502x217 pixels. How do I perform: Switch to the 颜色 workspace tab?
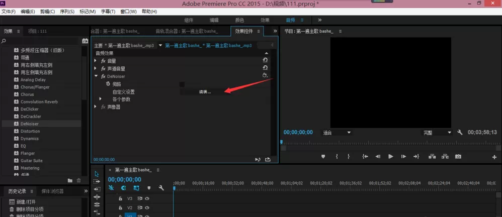tap(239, 20)
